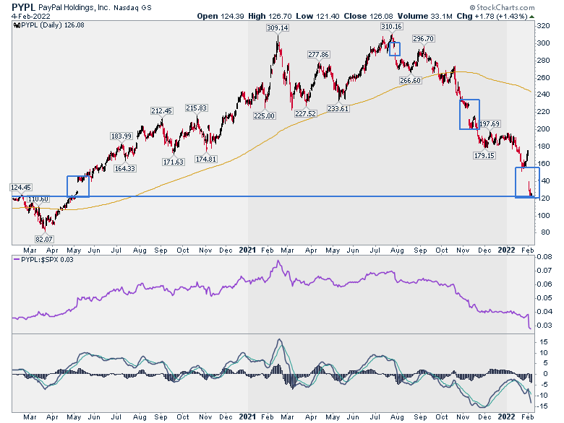Click the 15 tick on the MACD axis
Screen dimensions: 564x423
(544, 342)
